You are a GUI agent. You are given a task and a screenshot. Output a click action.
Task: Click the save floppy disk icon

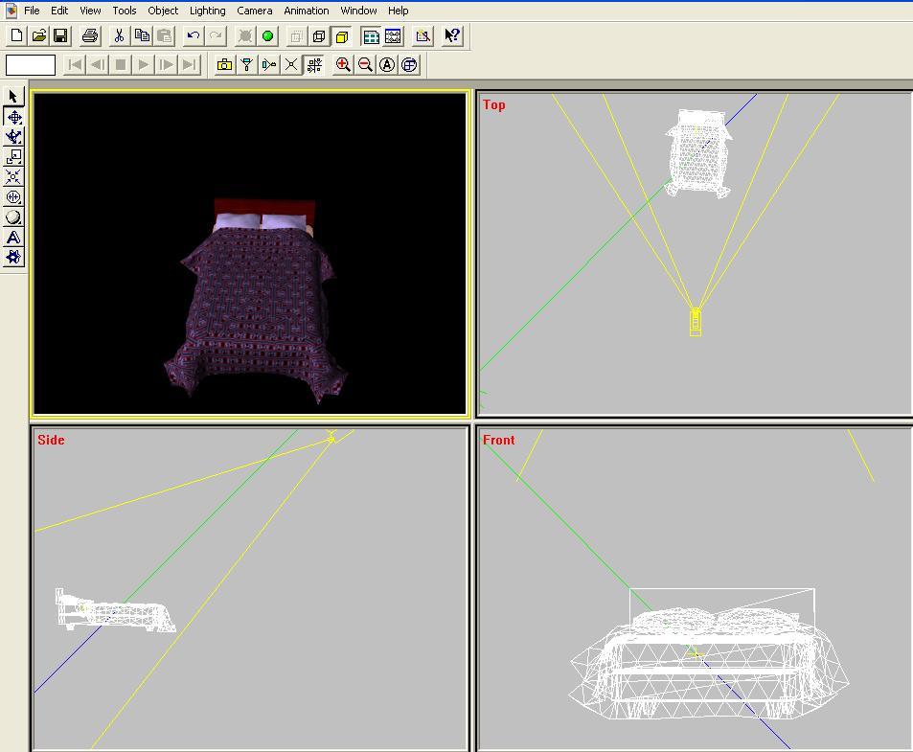point(60,36)
